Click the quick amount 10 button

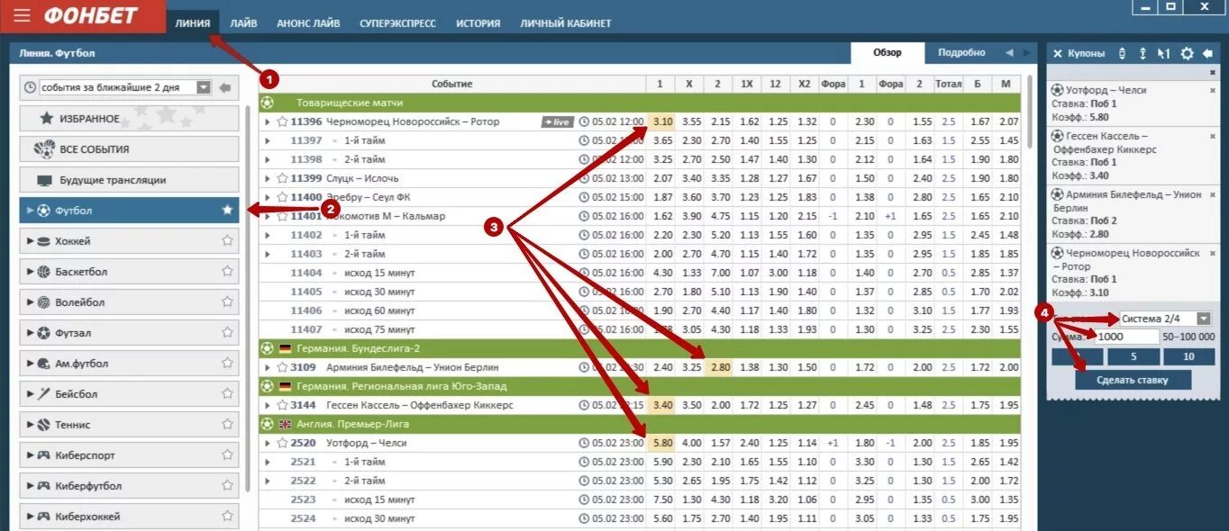(x=1188, y=356)
